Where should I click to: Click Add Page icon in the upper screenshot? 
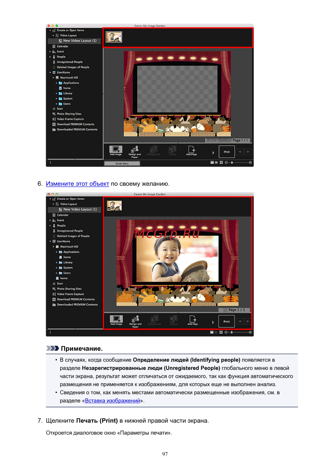[191, 150]
